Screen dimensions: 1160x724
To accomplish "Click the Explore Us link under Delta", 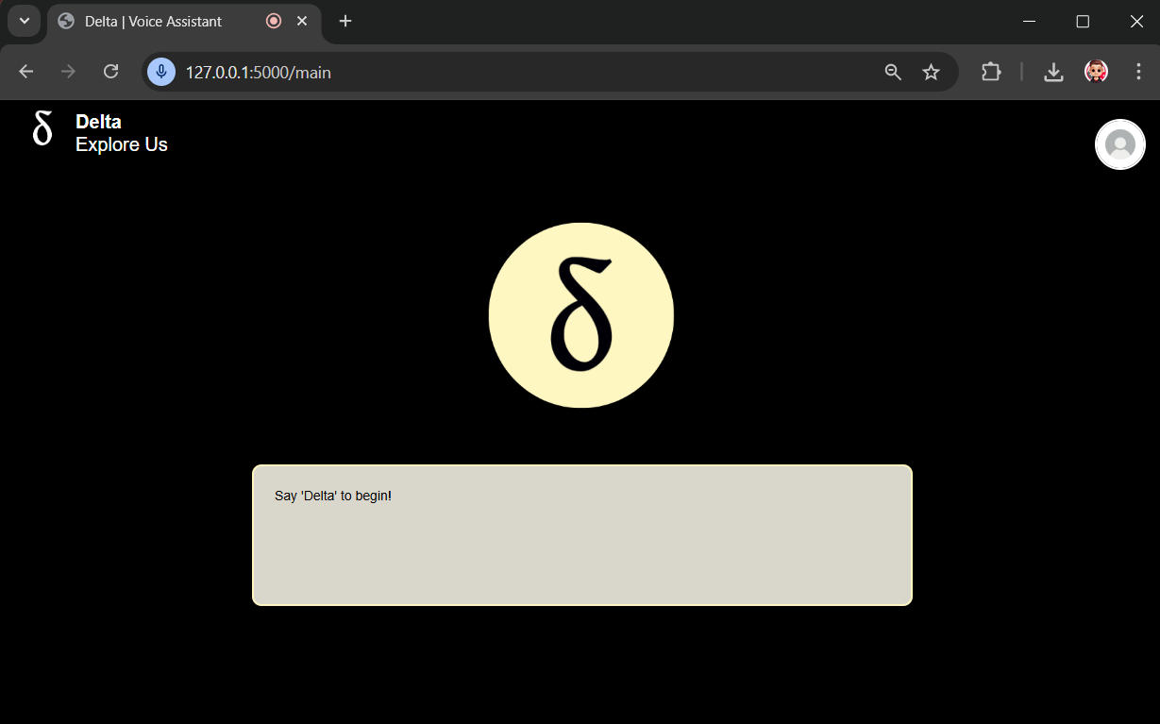I will pyautogui.click(x=121, y=144).
